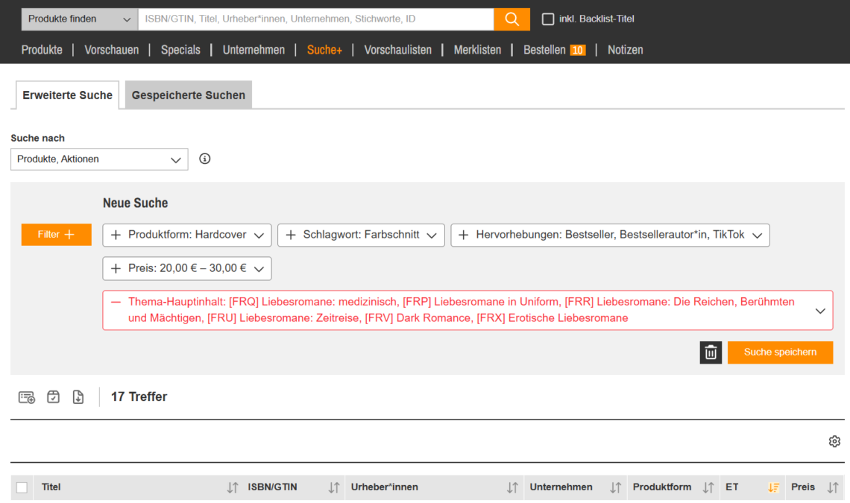Sort by Produktform using sort arrows

coord(708,487)
